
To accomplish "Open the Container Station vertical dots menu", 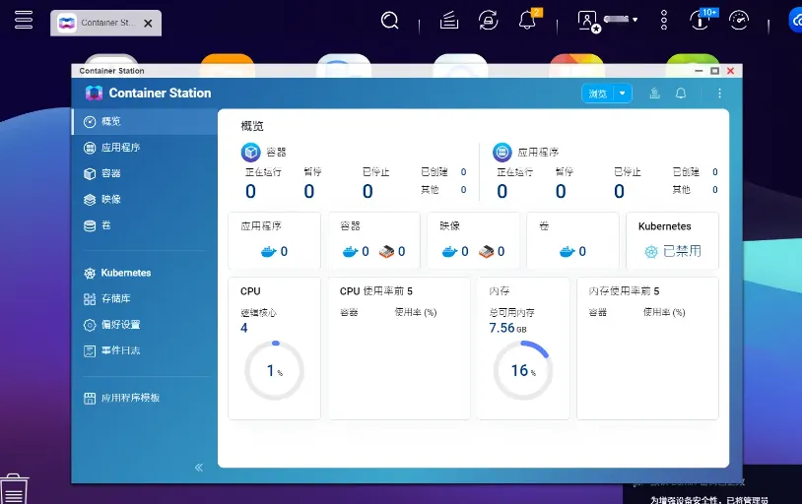I will 719,94.
